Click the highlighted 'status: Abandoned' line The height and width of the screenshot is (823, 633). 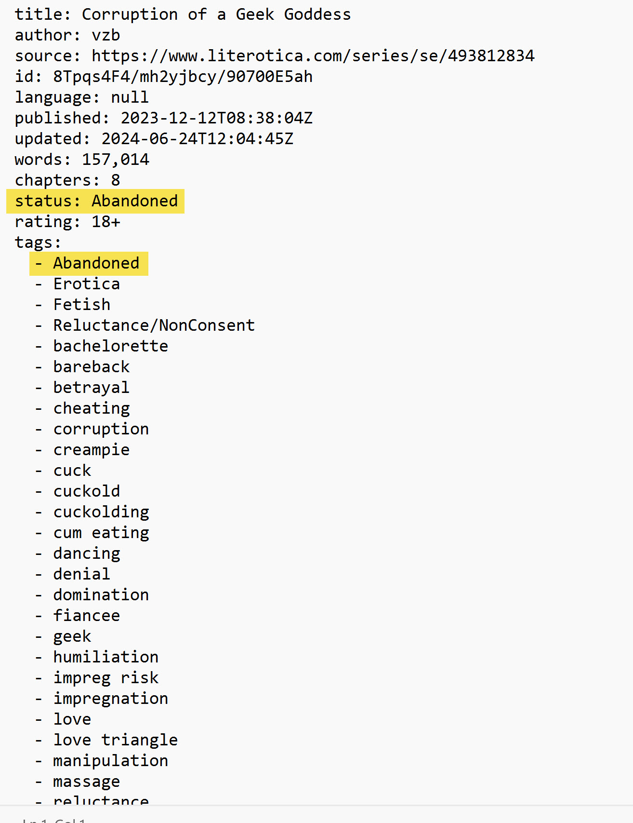pos(96,201)
